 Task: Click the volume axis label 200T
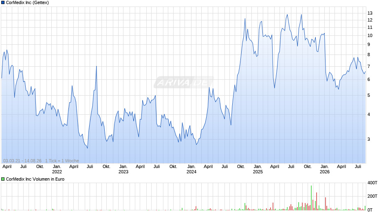(x=372, y=196)
